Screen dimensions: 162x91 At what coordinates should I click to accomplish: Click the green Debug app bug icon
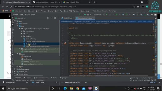[116, 15]
